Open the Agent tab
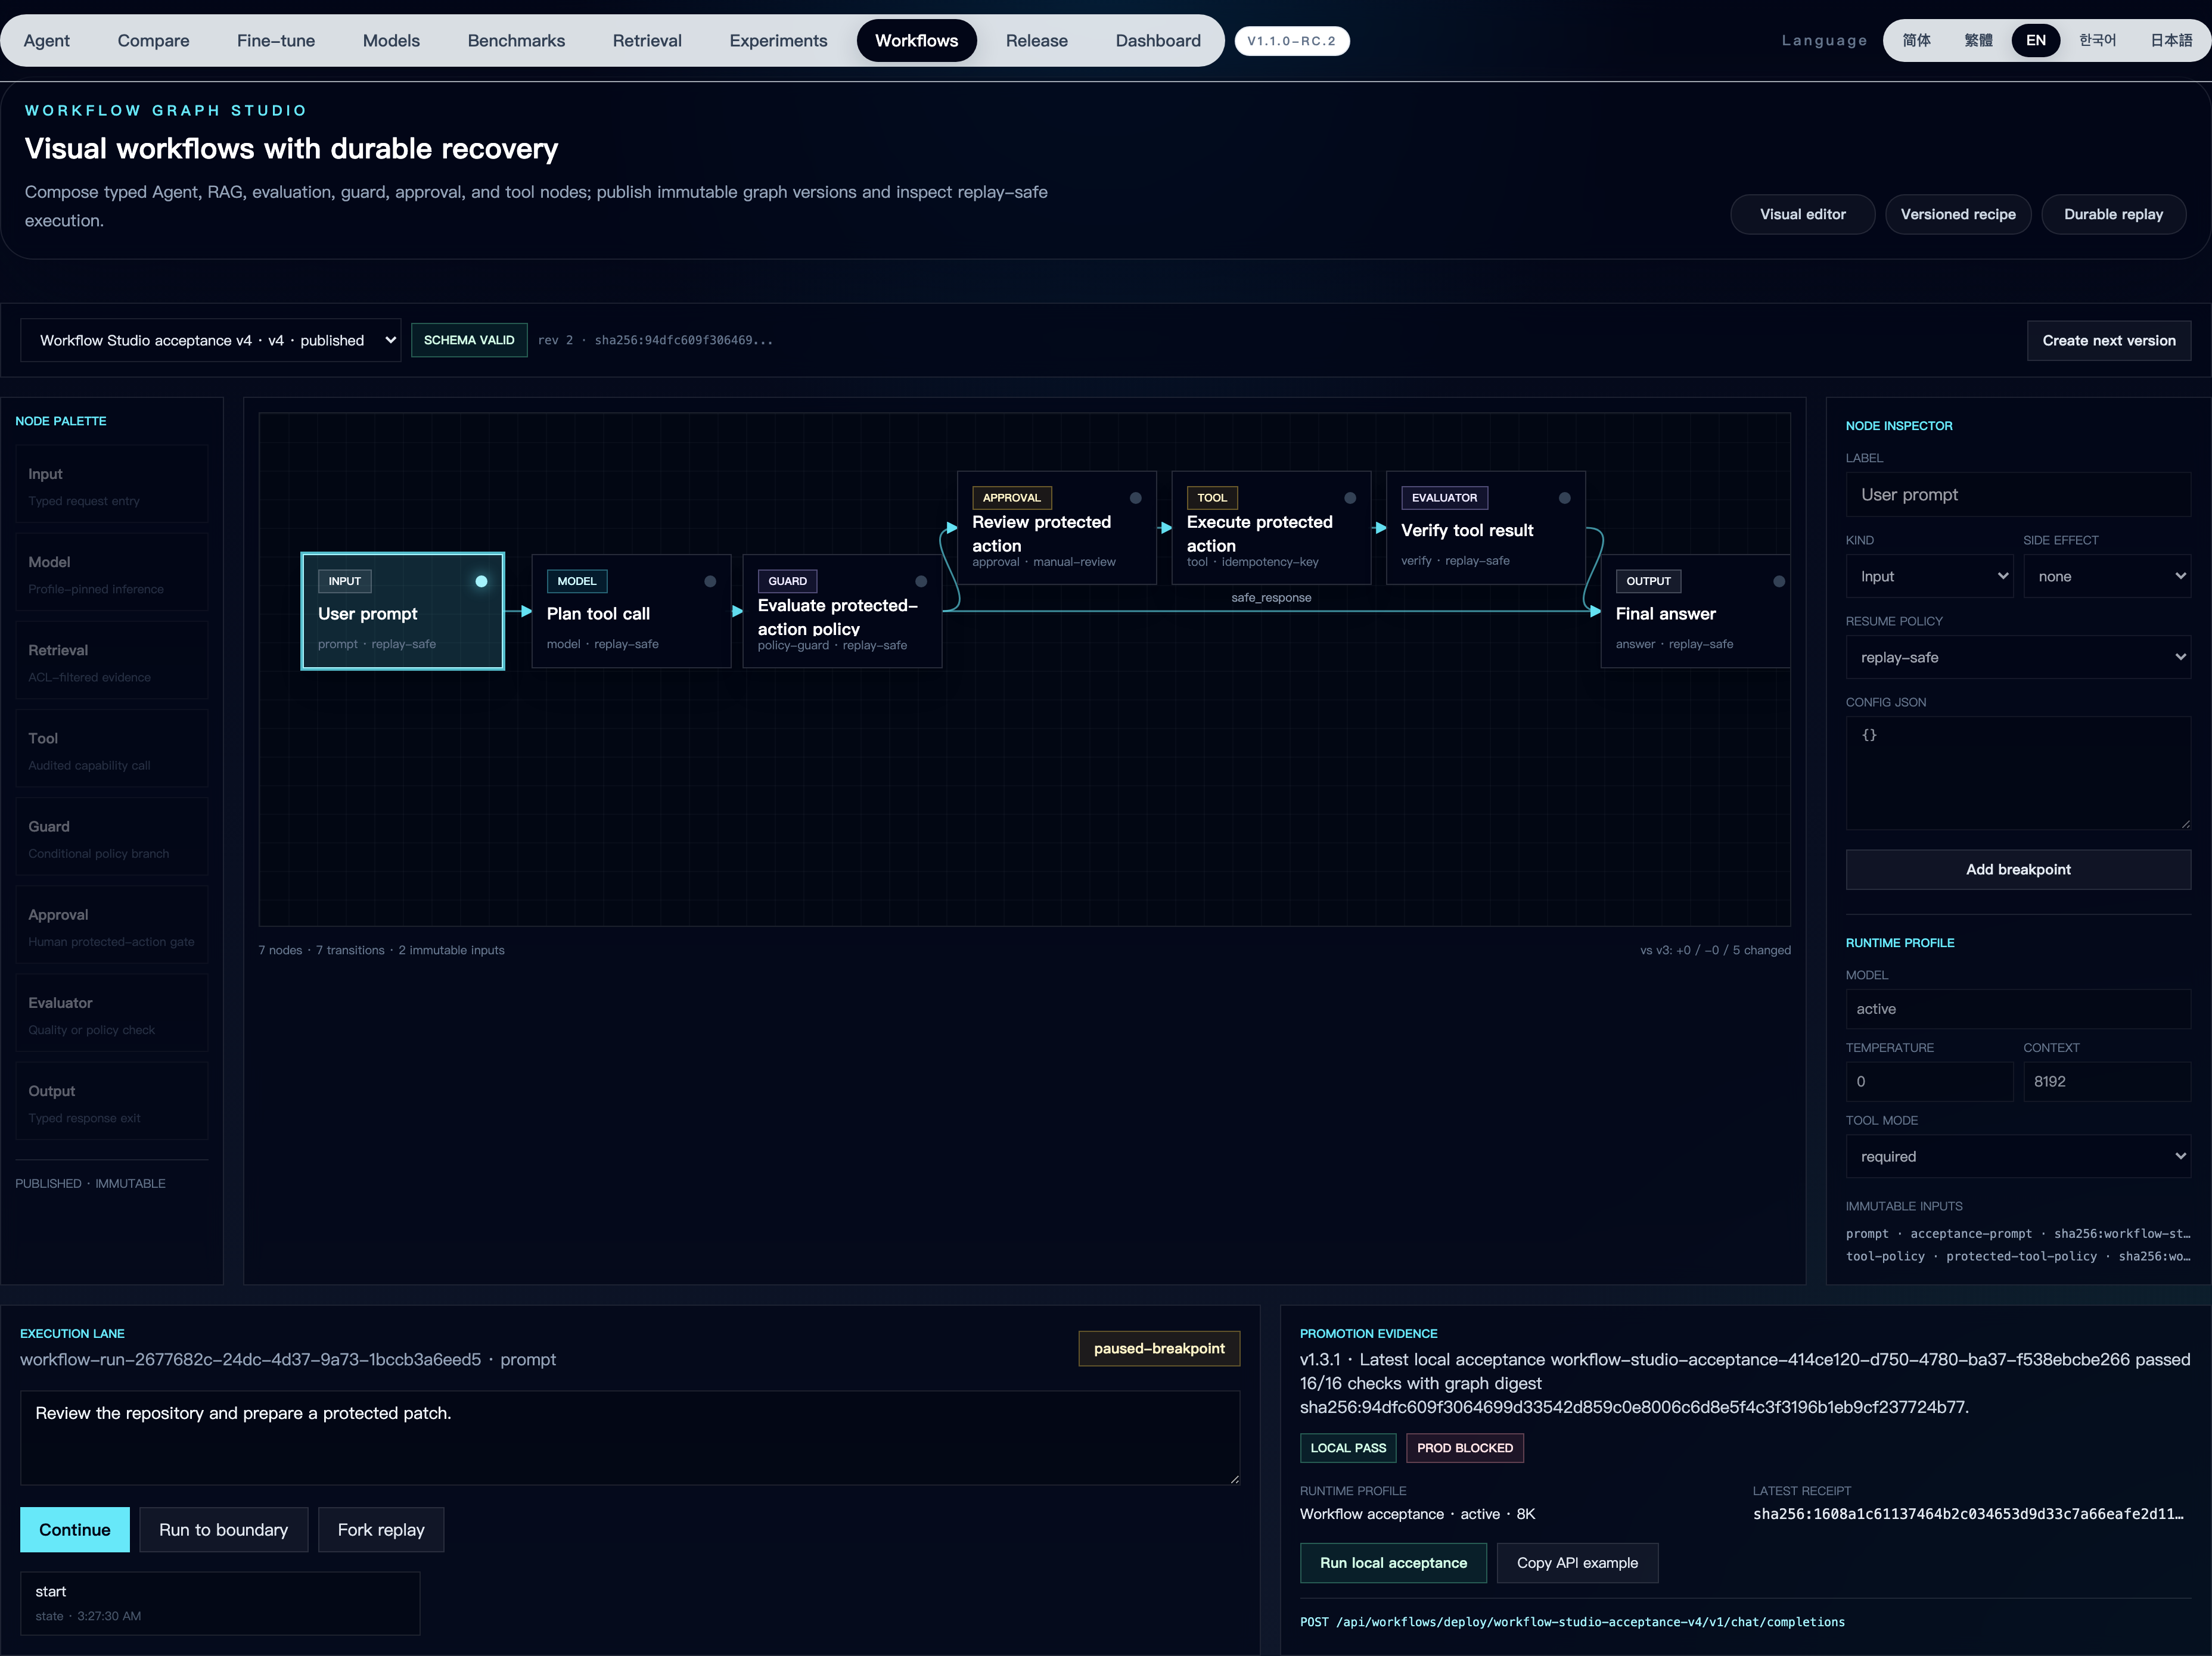This screenshot has height=1656, width=2212. click(47, 41)
